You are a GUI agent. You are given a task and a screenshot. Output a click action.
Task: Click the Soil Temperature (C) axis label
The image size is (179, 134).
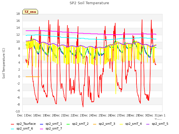4,63
